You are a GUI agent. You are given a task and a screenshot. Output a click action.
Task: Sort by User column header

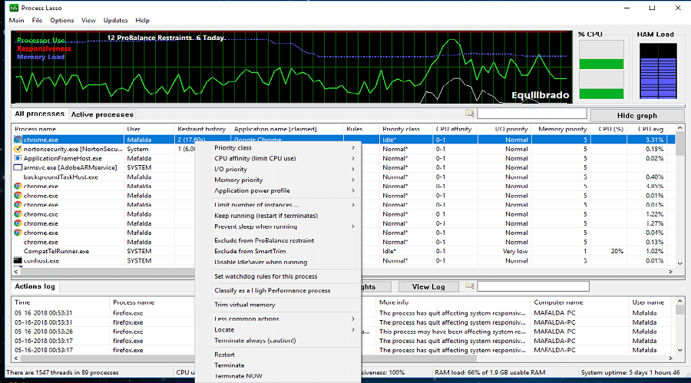pos(149,129)
